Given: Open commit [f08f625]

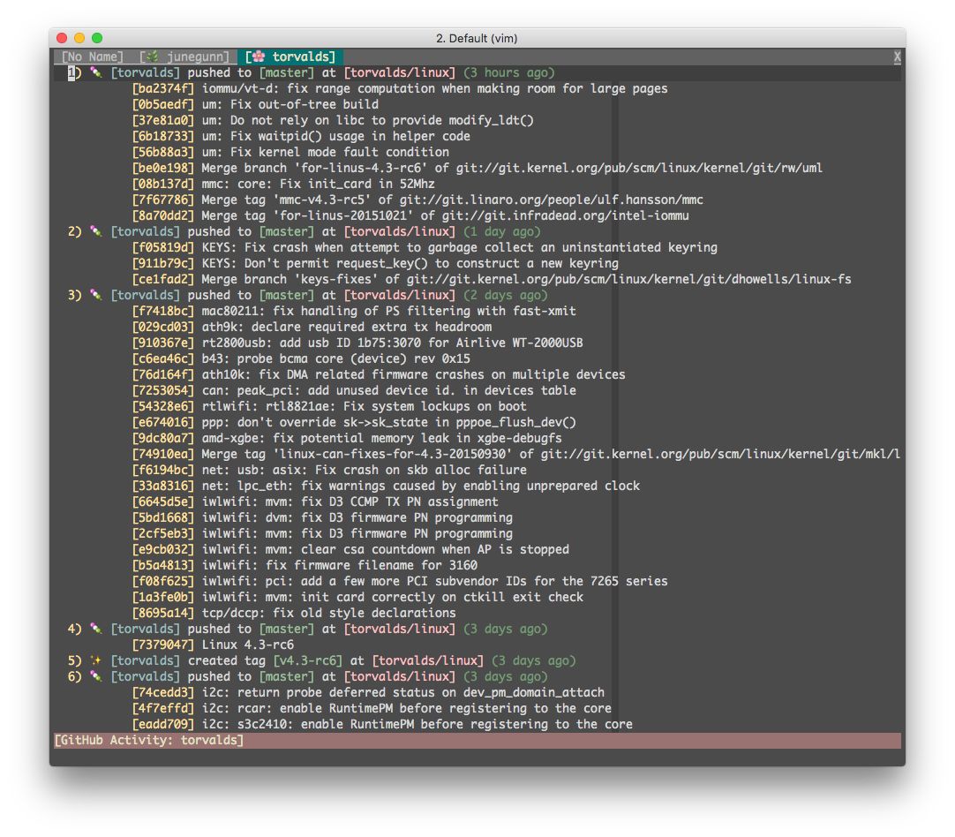Looking at the screenshot, I should 163,581.
